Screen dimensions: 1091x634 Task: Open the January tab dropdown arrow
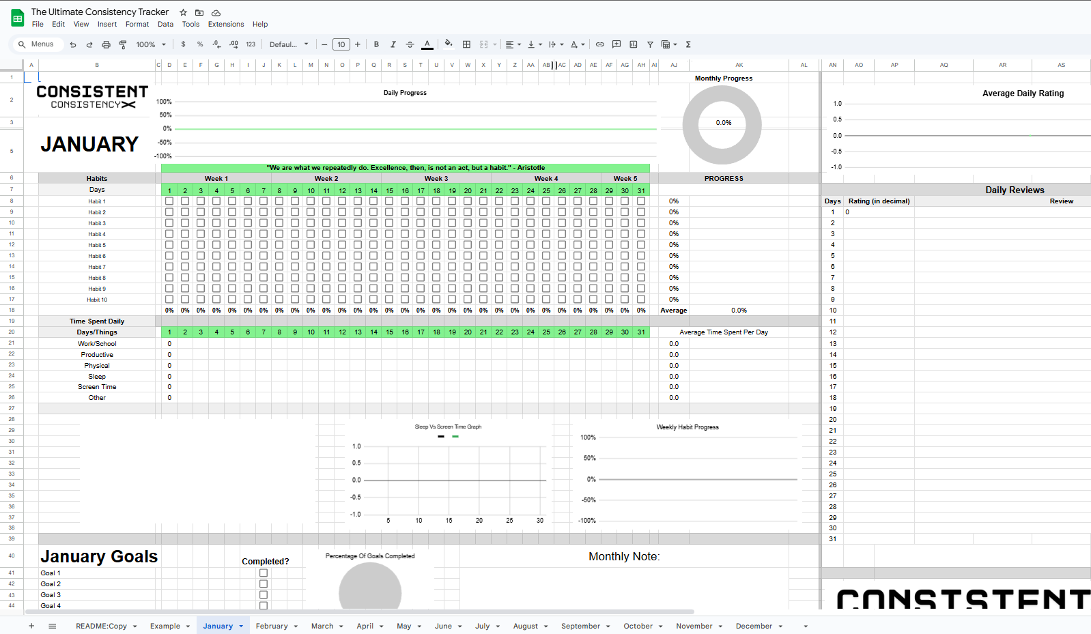[241, 626]
